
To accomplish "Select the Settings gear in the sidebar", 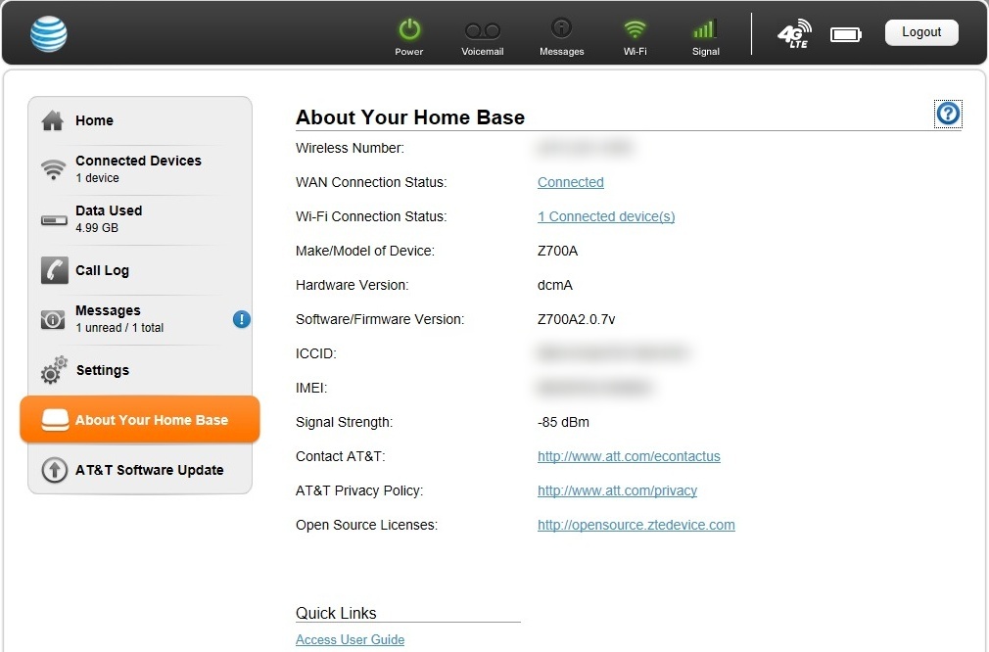I will (x=103, y=370).
